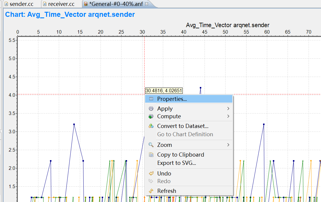This screenshot has height=202, width=321.
Task: Open the Compute submenu entry
Action: pyautogui.click(x=189, y=116)
